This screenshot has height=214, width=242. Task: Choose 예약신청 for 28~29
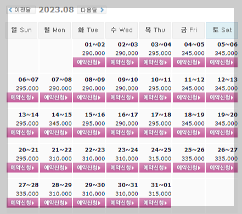56,203
